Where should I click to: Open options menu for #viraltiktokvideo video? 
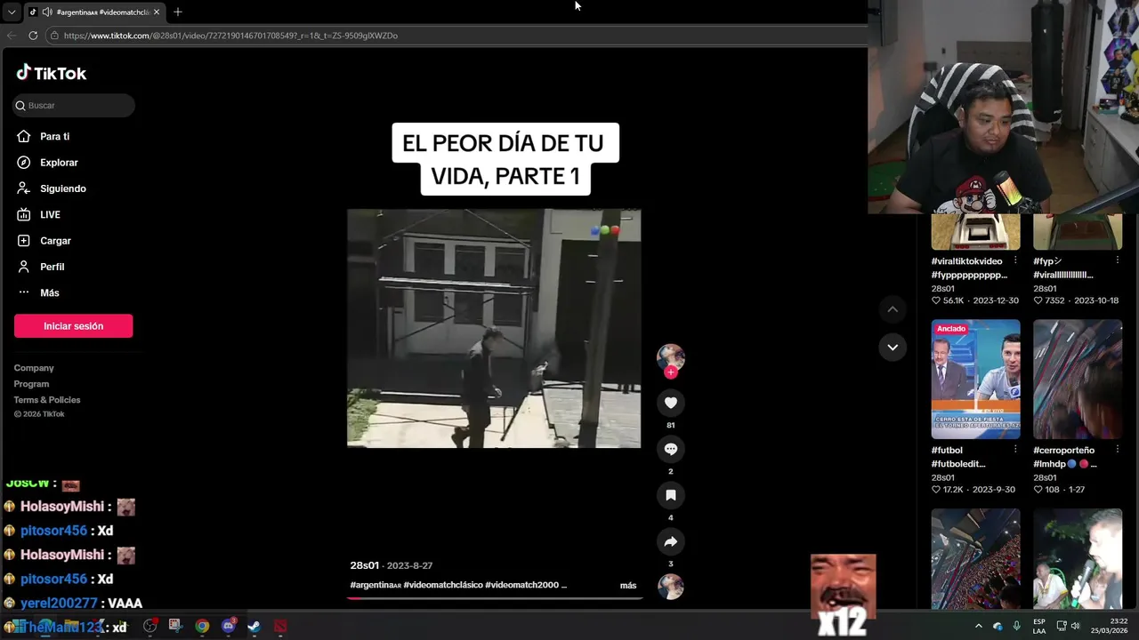pyautogui.click(x=1014, y=261)
